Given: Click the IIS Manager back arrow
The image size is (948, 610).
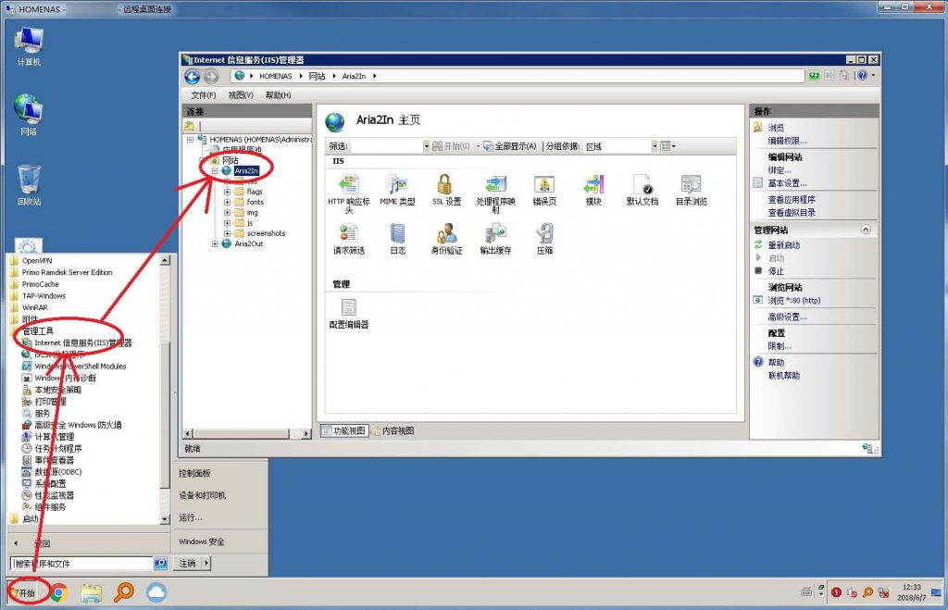Looking at the screenshot, I should pos(193,77).
